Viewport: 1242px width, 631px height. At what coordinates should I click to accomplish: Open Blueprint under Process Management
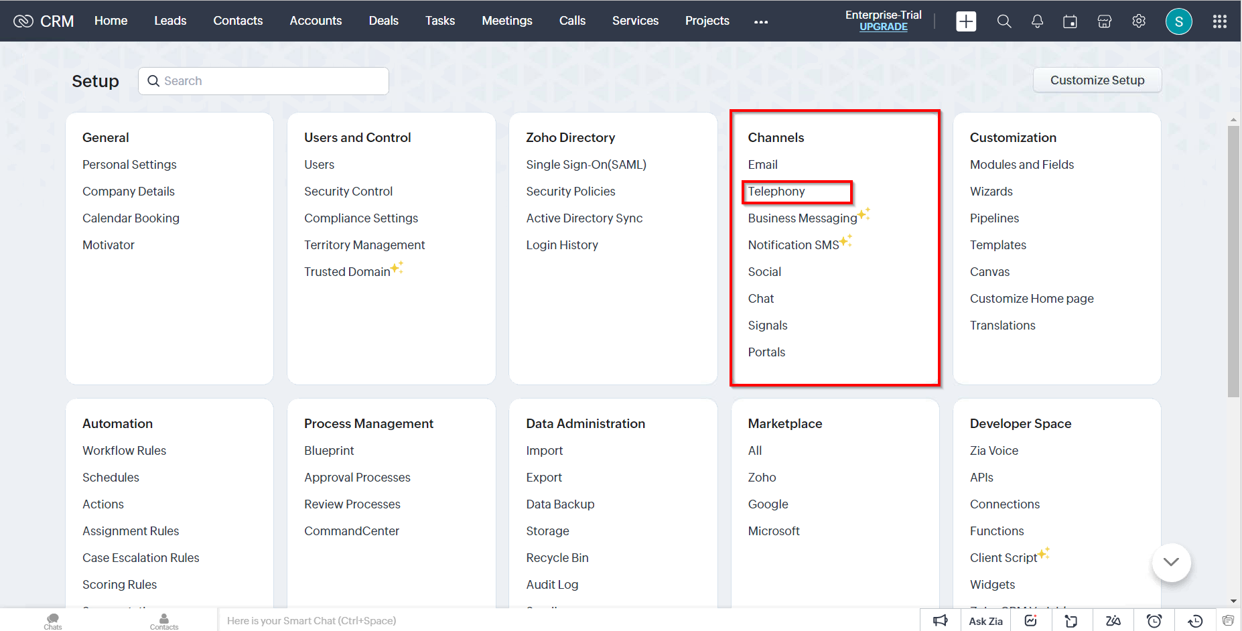pos(329,451)
